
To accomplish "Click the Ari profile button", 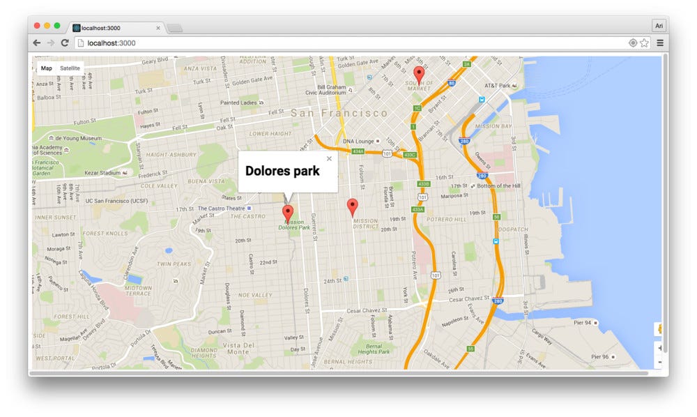I will [x=659, y=26].
